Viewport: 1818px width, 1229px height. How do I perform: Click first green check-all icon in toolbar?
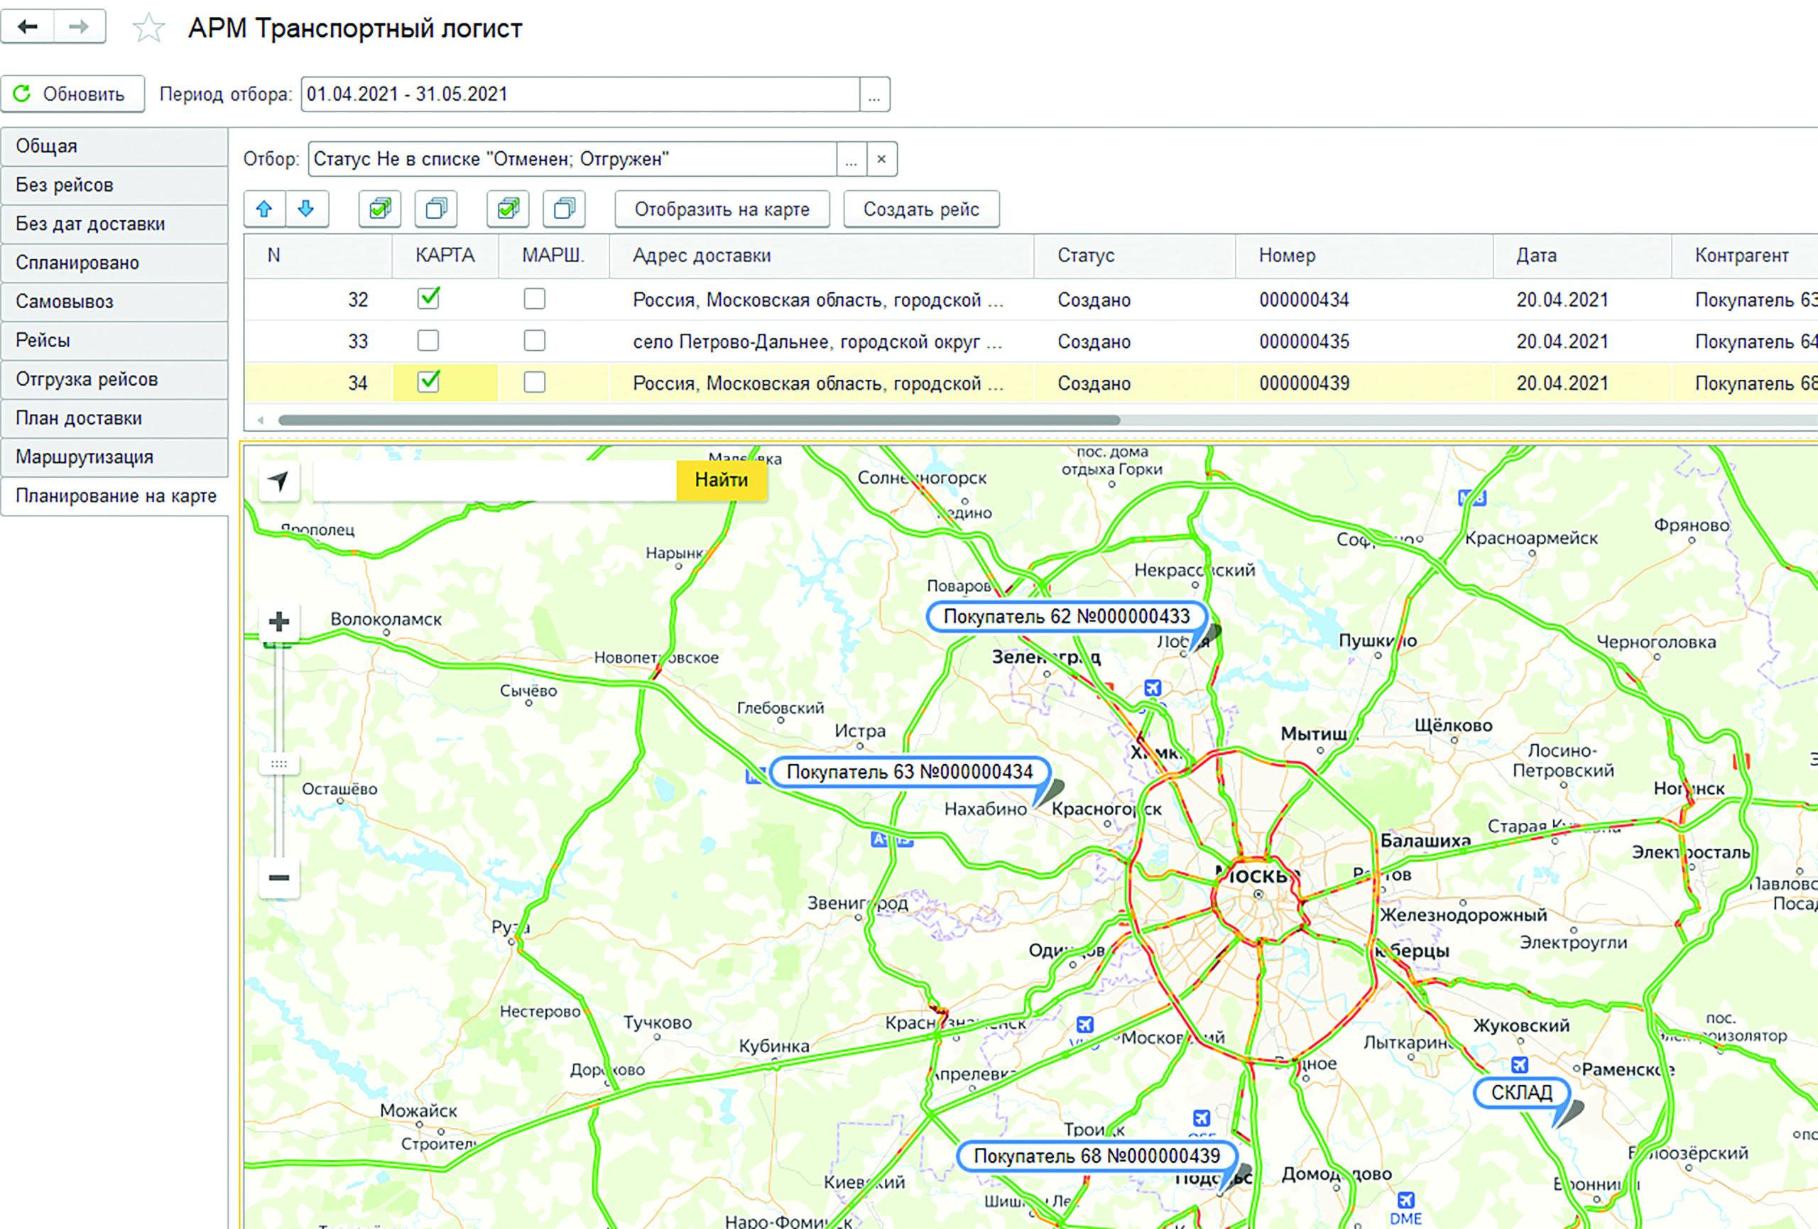380,209
